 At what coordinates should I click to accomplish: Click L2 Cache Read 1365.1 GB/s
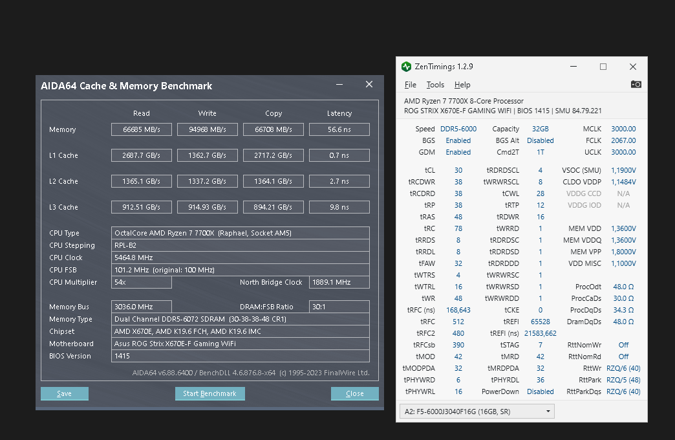pyautogui.click(x=141, y=181)
